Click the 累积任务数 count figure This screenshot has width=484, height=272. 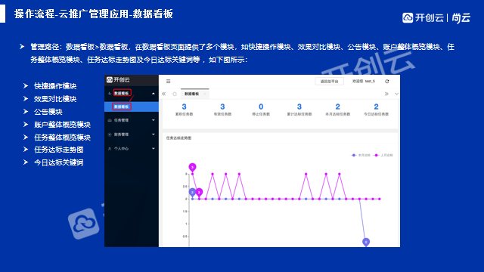click(x=184, y=107)
